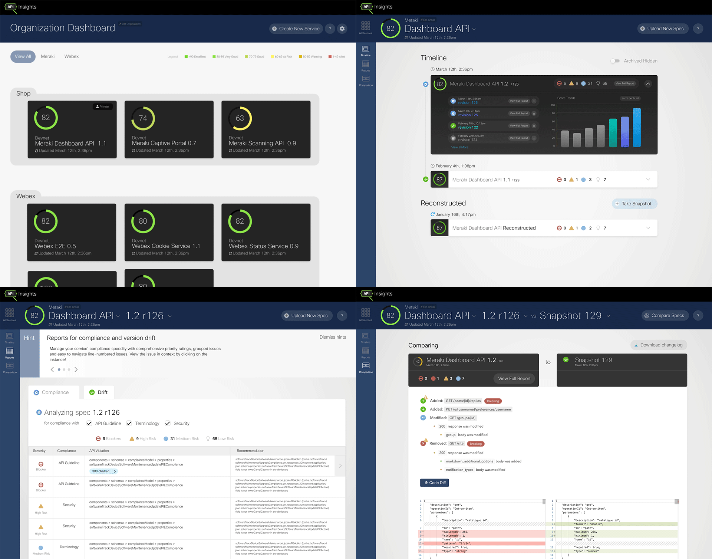Select Comparison icon in Comparison panel sidebar

point(366,368)
